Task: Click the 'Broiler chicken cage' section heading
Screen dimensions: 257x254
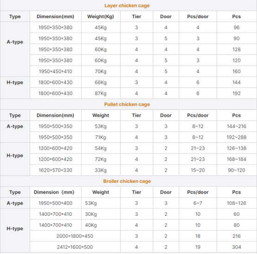Action: click(x=127, y=181)
